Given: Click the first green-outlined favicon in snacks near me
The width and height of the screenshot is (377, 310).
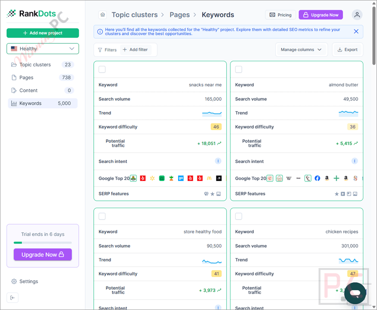Looking at the screenshot, I should [133, 178].
